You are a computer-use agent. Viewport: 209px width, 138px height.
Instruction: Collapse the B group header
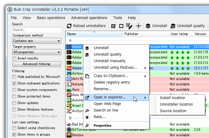(70, 118)
